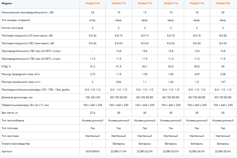Select 'Габаритные размеры (В х Ш х Г), мм' label
Viewport: 237px width, 158px height.
click(25, 105)
